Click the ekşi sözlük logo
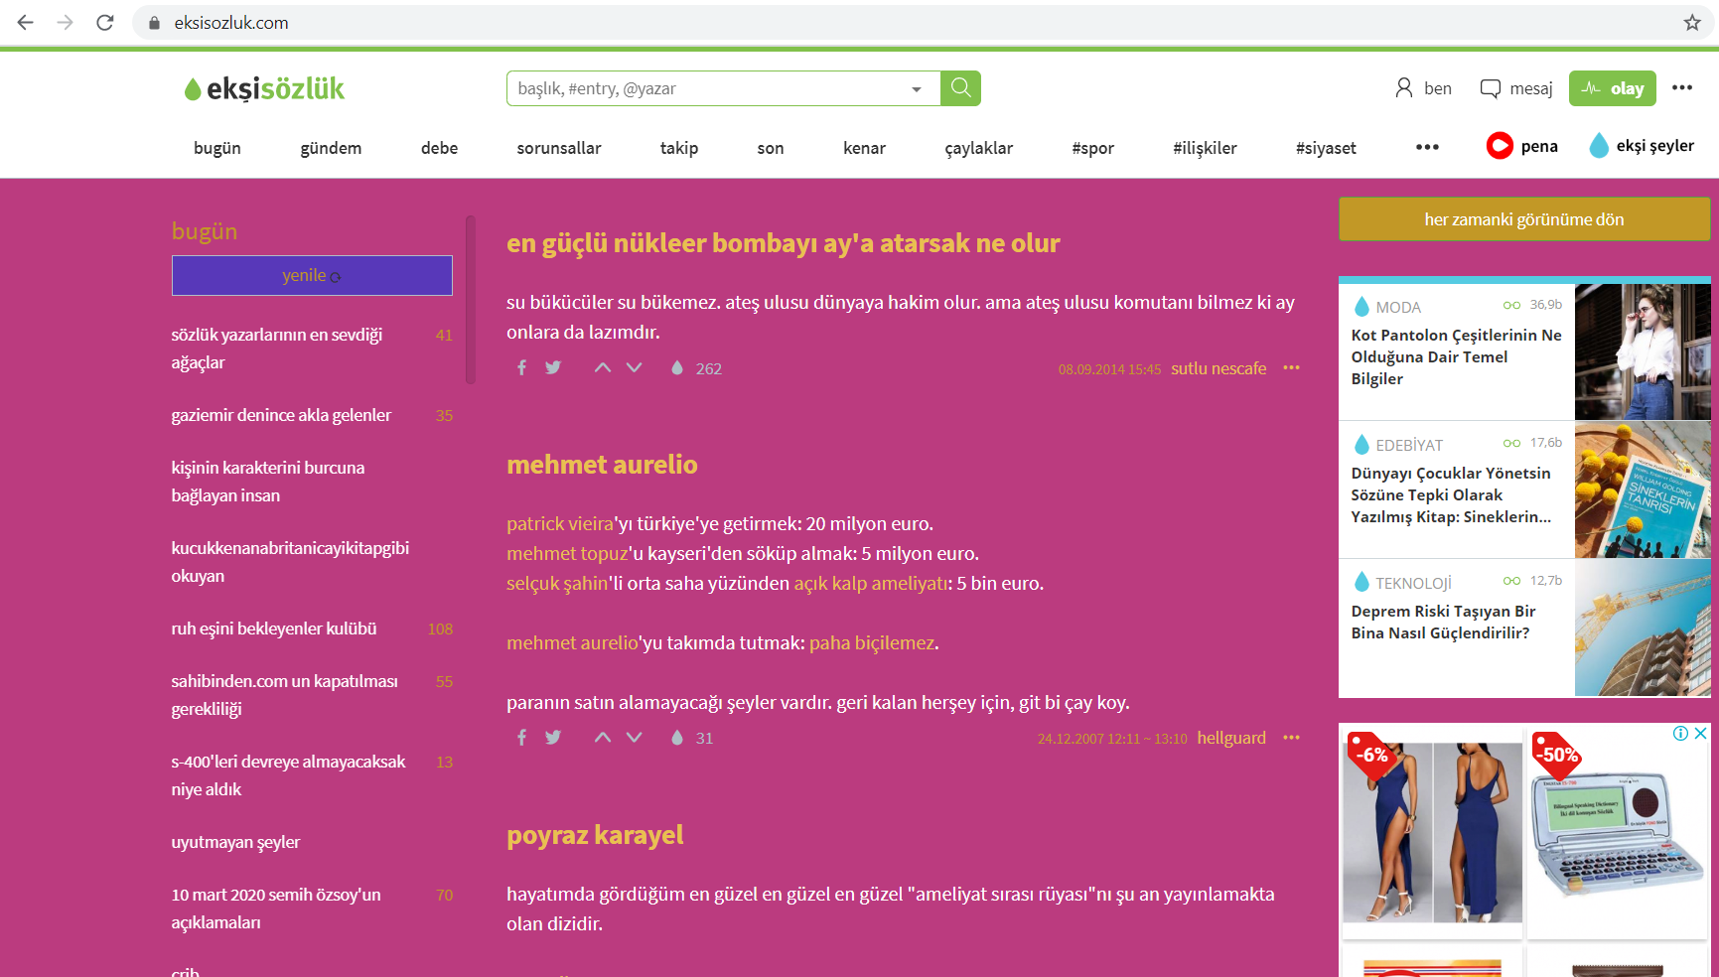Screen dimensions: 1719x977 tap(264, 89)
